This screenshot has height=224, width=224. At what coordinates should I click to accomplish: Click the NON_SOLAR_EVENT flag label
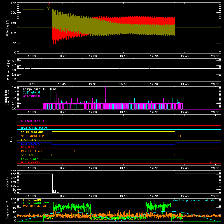tap(34, 129)
